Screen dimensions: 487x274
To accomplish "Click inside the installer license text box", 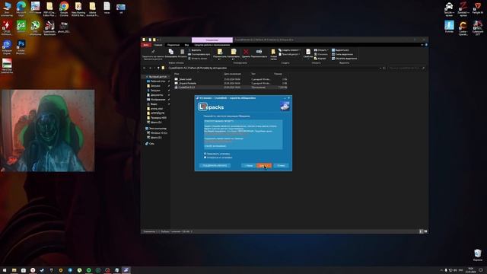I will [243, 135].
